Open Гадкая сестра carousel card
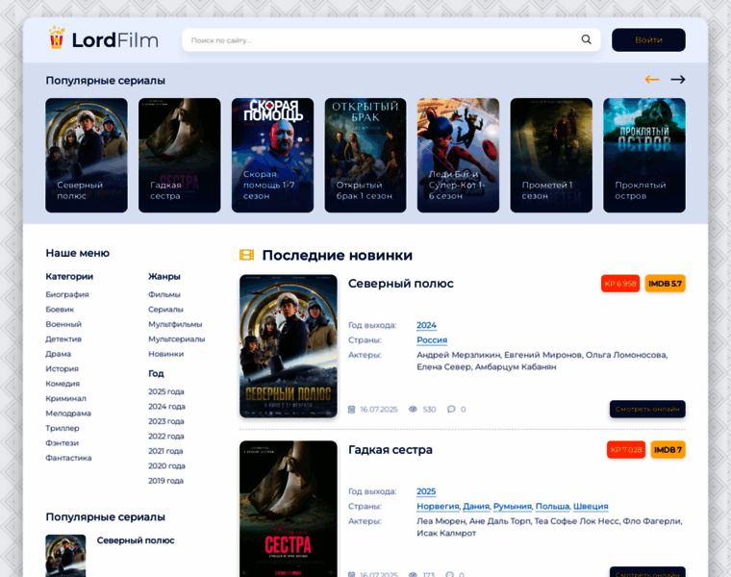This screenshot has width=731, height=577. tap(180, 155)
